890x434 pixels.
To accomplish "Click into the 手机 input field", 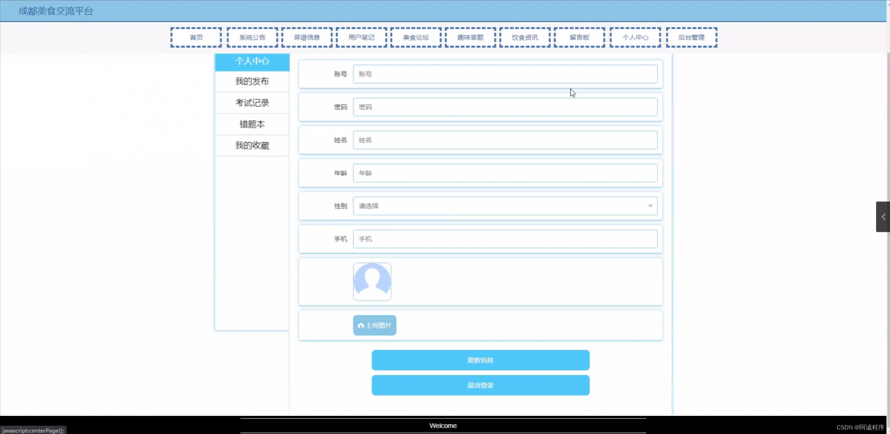I will click(505, 239).
